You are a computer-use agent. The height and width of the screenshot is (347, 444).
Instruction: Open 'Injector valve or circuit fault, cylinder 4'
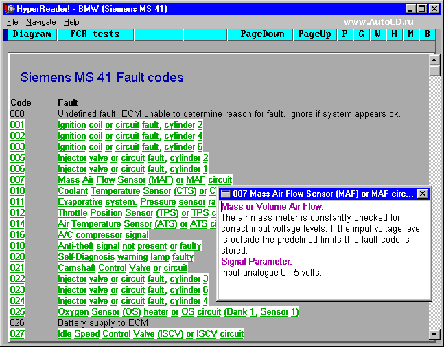pos(133,301)
